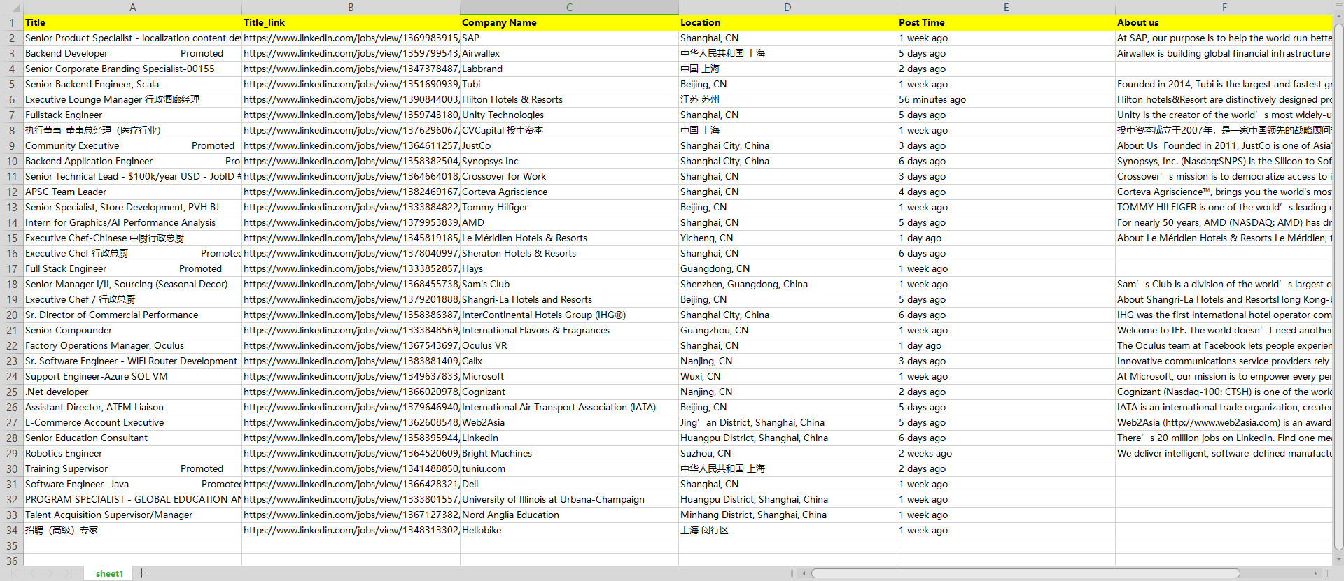1344x581 pixels.
Task: Select row 1 header number
Action: 12,22
